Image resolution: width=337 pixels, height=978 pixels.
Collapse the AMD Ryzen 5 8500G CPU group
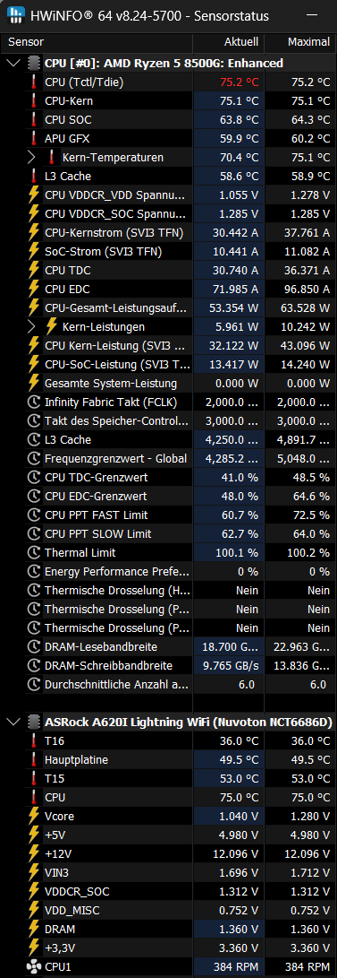[13, 63]
